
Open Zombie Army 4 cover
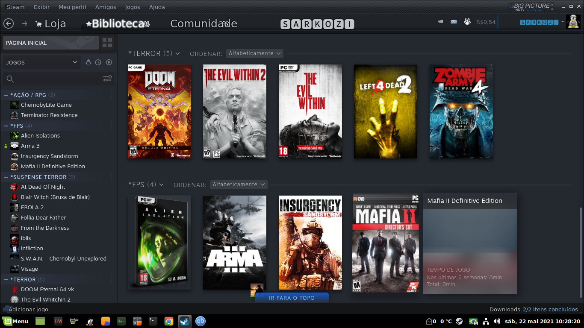point(461,111)
